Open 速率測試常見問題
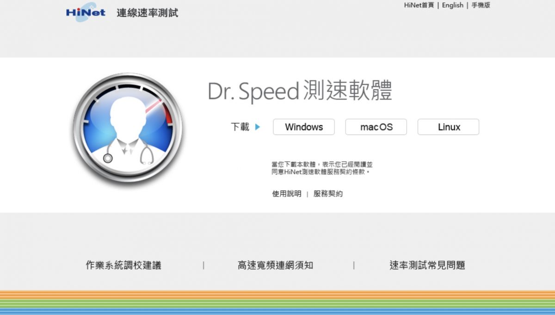555x315 pixels. (427, 265)
